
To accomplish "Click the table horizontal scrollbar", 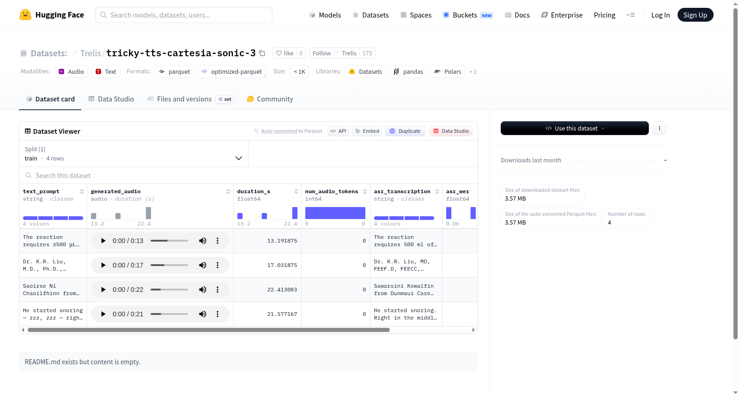I will pos(209,330).
